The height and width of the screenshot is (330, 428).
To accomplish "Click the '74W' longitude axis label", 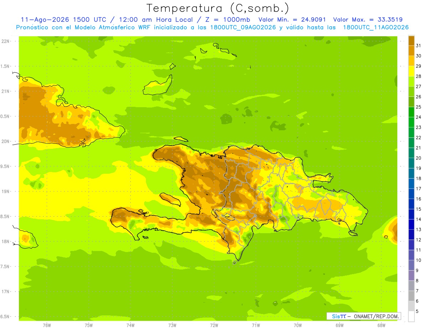I will pyautogui.click(x=131, y=325).
